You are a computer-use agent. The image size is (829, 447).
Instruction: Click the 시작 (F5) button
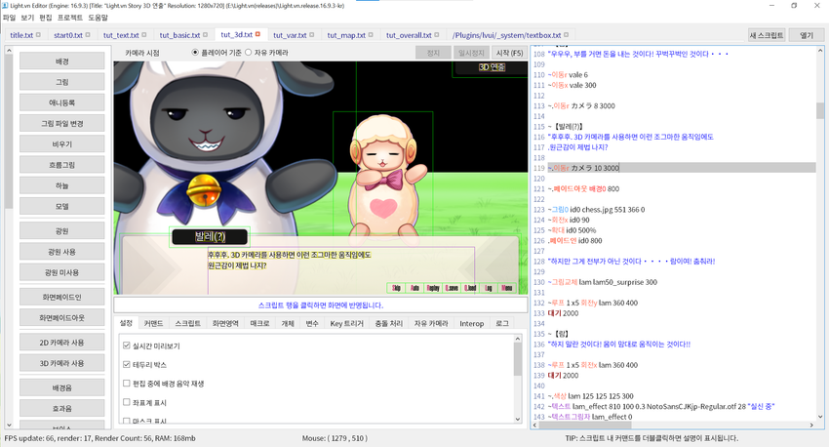point(510,53)
